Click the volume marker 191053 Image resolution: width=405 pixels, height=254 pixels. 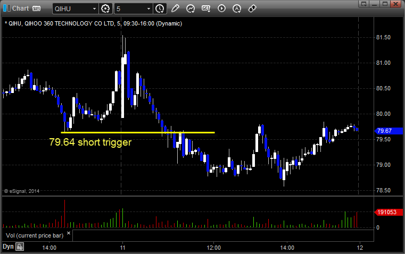click(389, 212)
